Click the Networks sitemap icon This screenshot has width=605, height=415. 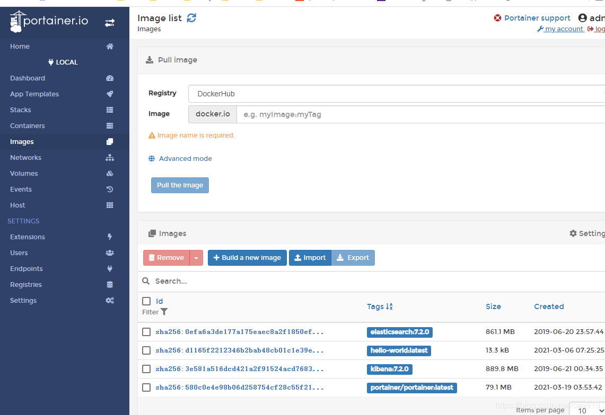110,158
